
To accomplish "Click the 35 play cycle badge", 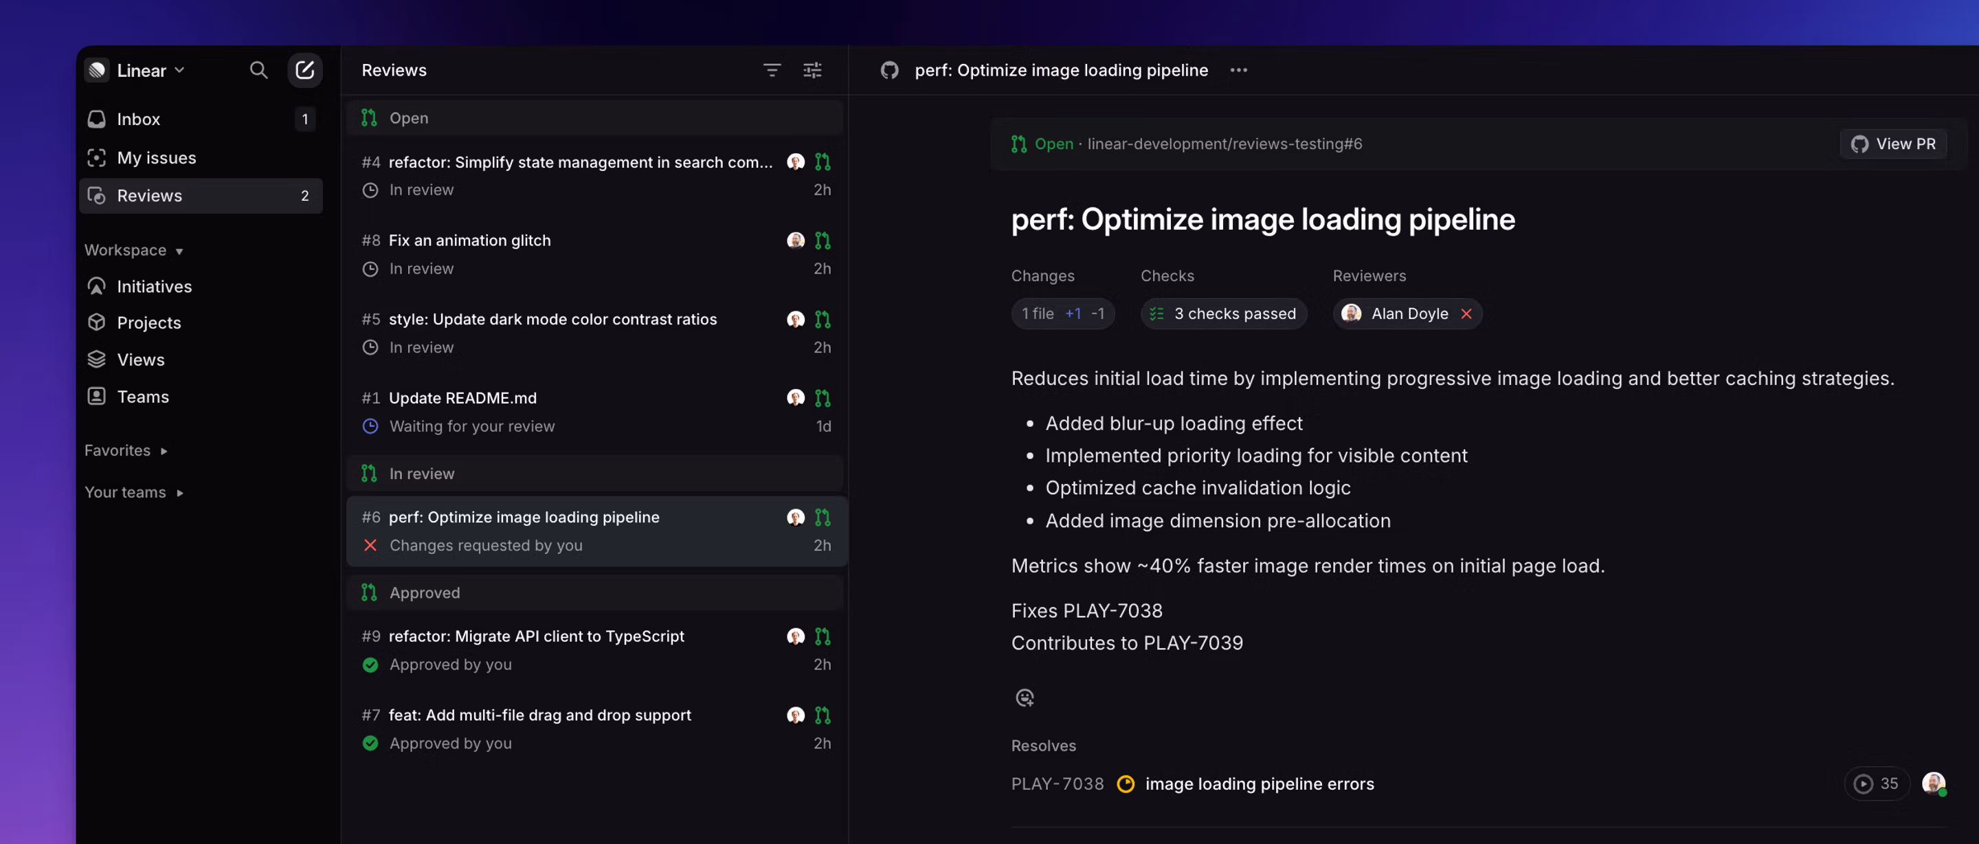I will 1876,784.
